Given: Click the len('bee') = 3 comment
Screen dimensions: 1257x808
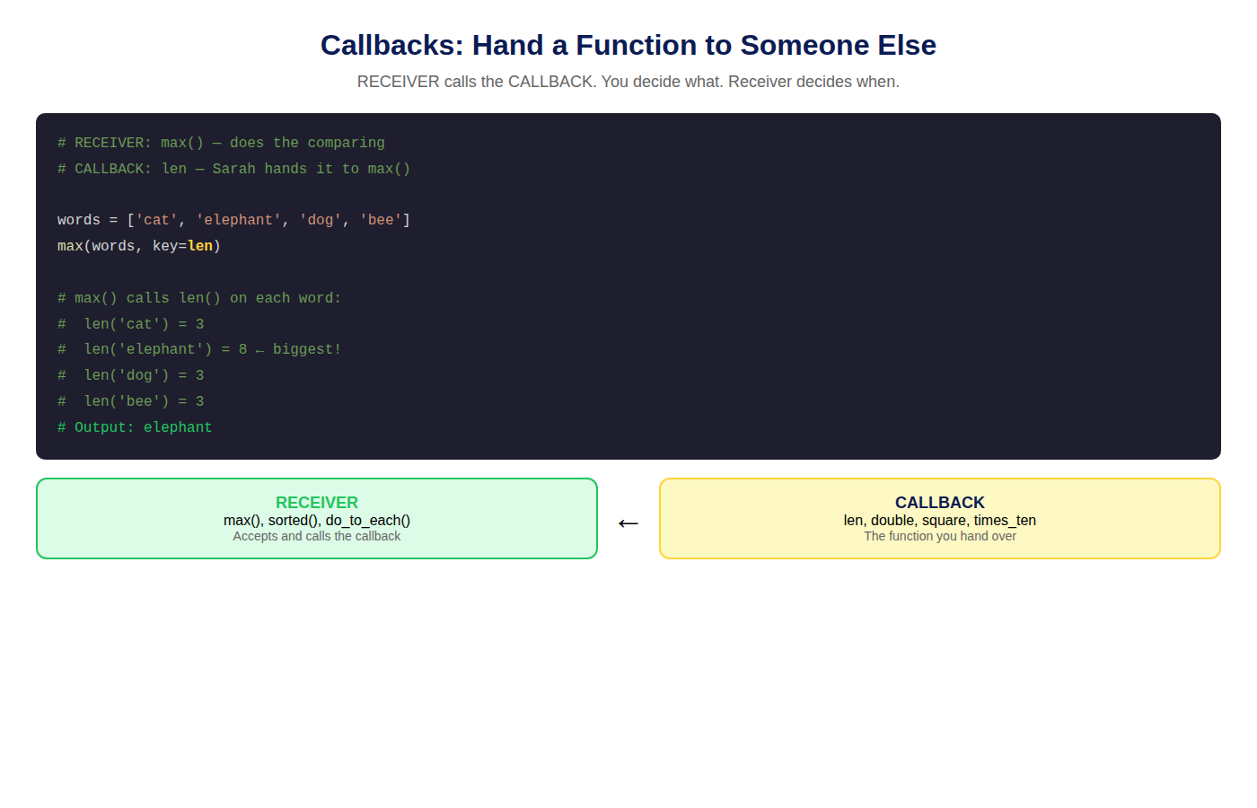Looking at the screenshot, I should pos(131,401).
